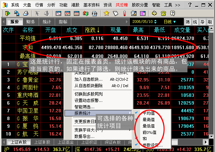Click the hand pan tool icon

point(47,13)
